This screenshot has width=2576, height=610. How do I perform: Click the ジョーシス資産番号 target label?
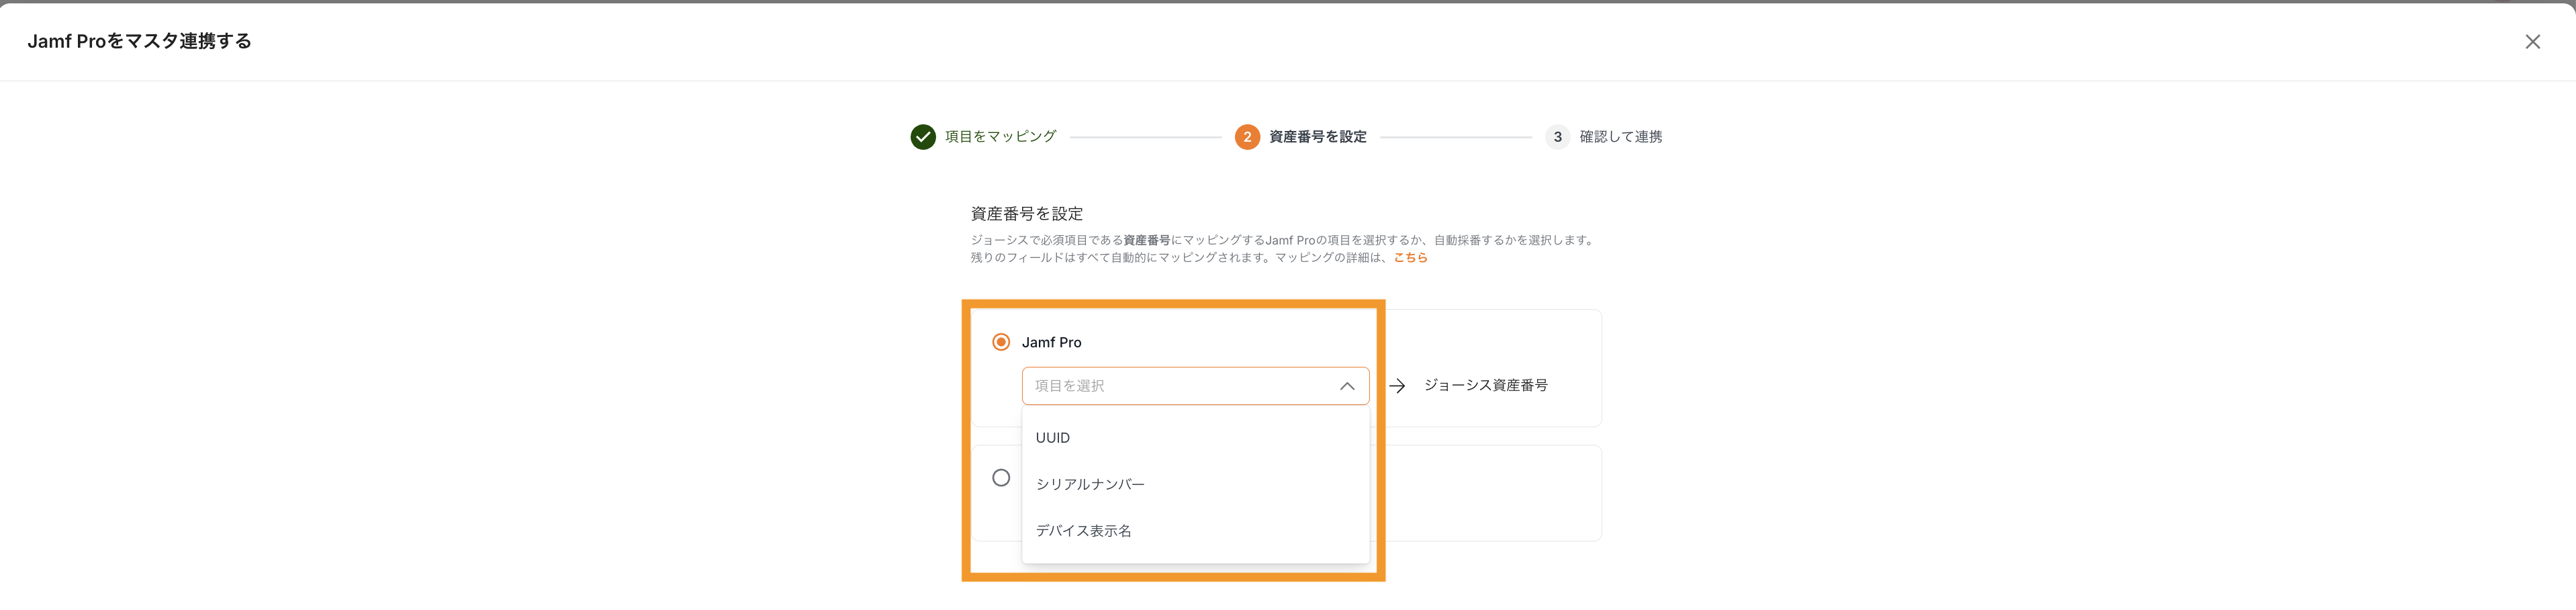(1485, 386)
